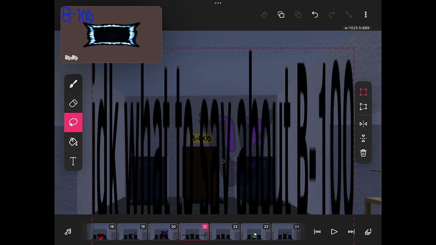Viewport: 436px width, 245px height.
Task: Select the Paint Bucket fill tool
Action: click(73, 142)
